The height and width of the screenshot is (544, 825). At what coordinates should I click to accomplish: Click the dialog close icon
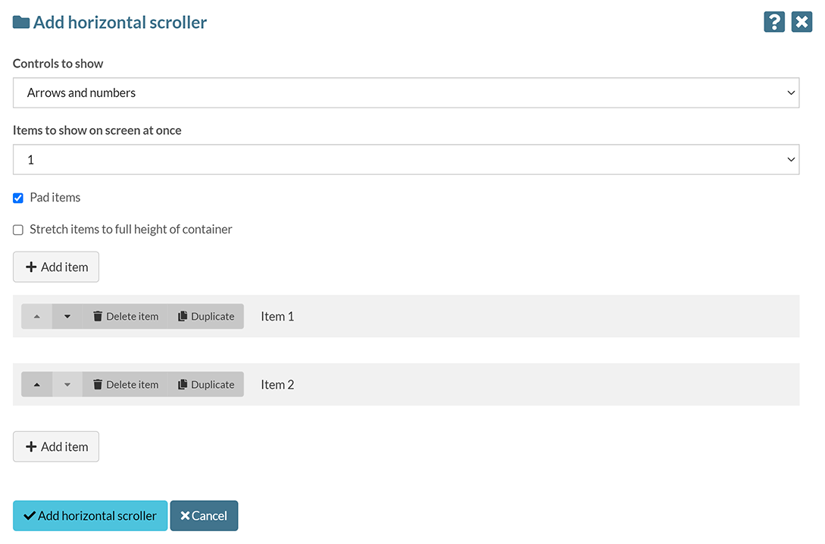tap(802, 22)
